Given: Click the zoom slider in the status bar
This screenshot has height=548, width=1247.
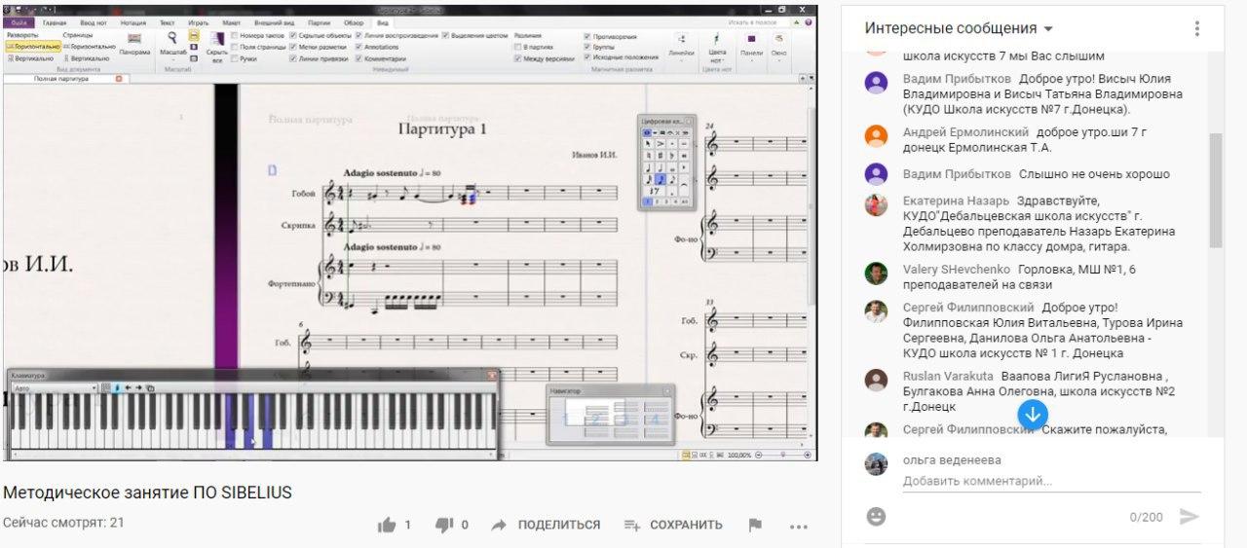Looking at the screenshot, I should [x=783, y=455].
